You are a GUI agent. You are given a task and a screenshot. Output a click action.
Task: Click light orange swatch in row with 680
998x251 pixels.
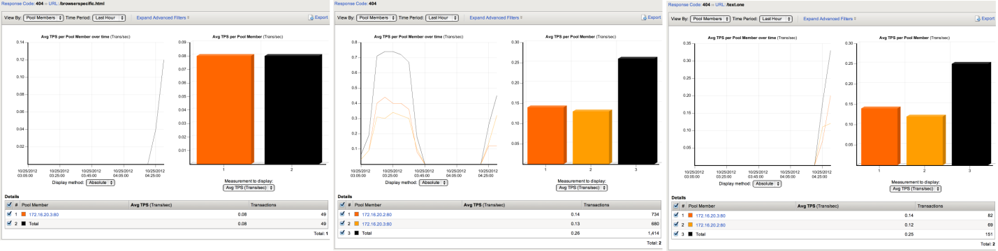[x=358, y=224]
